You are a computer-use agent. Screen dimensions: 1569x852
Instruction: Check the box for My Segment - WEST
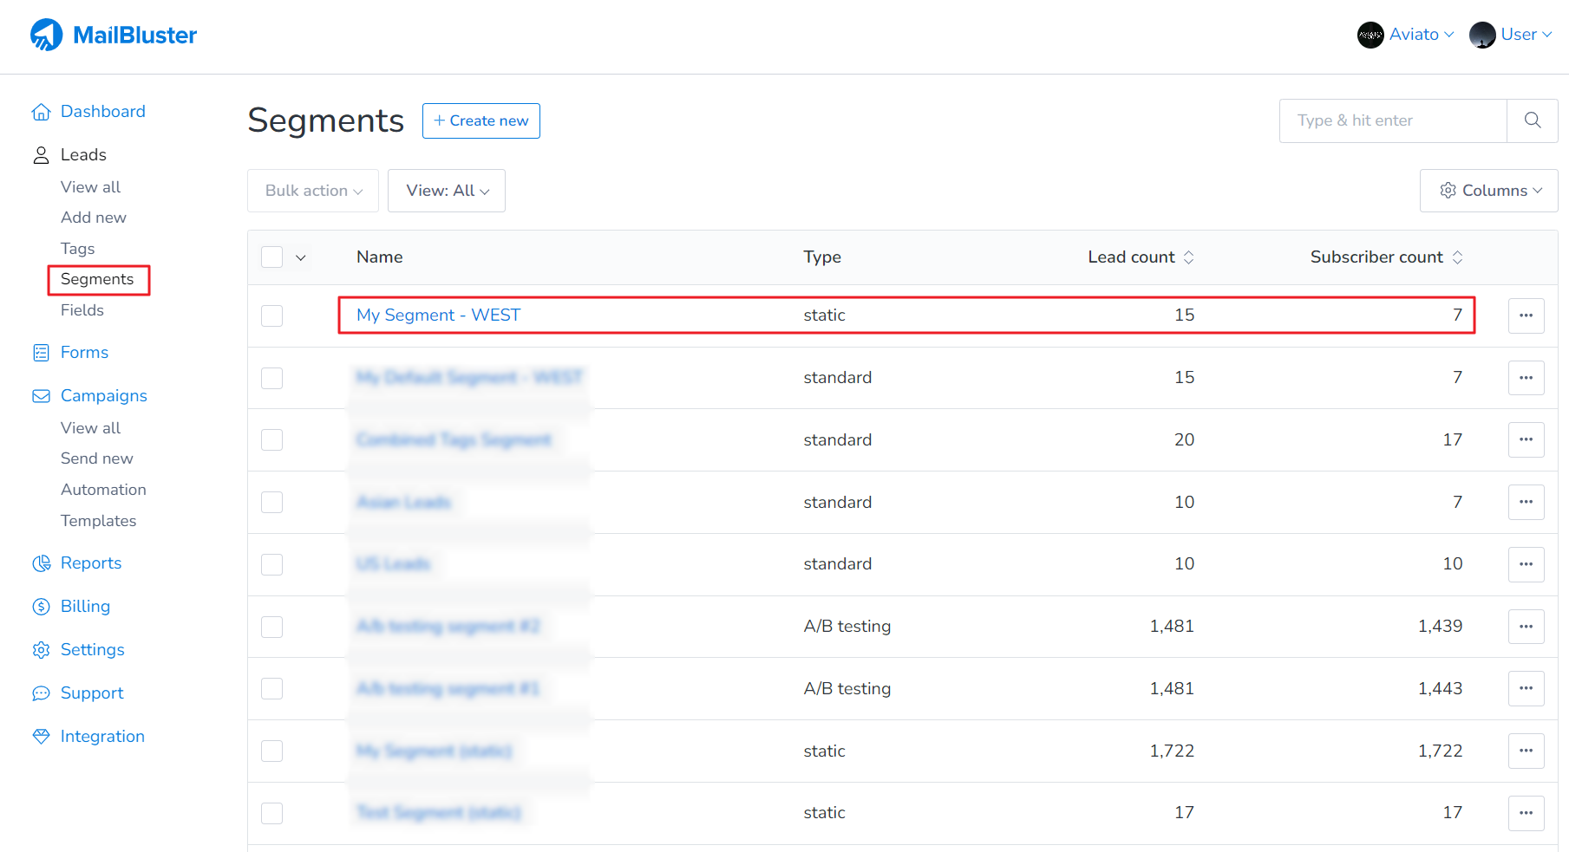click(272, 315)
